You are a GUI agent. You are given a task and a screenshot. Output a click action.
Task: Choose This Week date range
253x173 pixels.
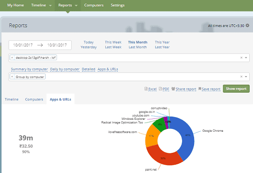click(x=113, y=42)
